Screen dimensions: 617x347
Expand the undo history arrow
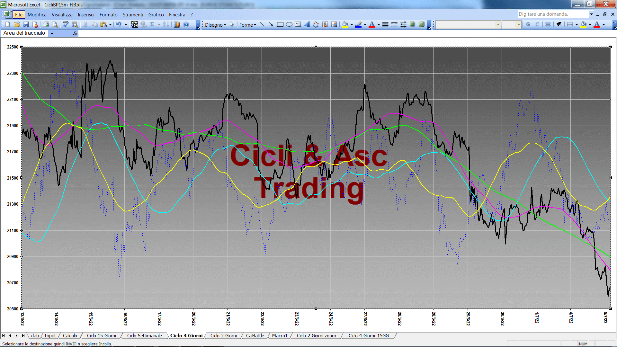coord(126,25)
